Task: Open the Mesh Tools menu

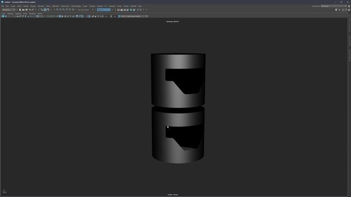Action: [65, 6]
